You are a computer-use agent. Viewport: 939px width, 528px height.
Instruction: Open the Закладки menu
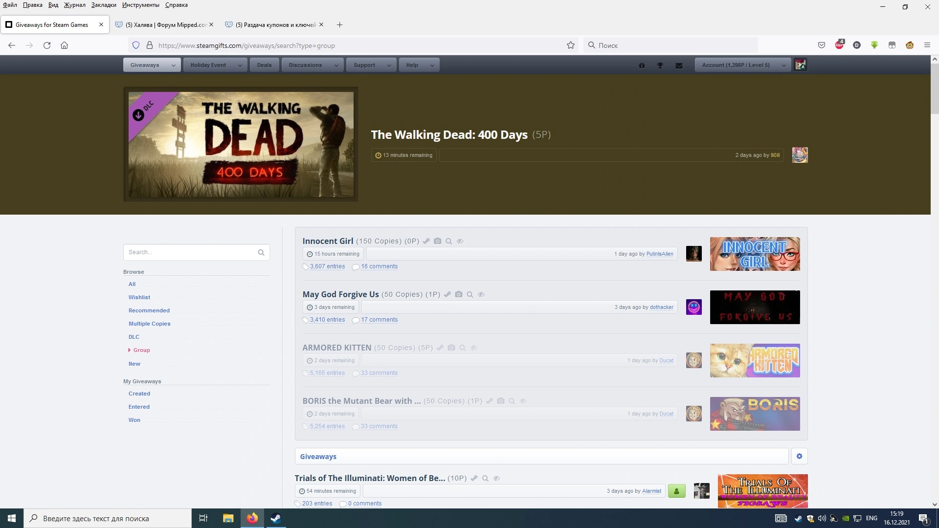104,5
